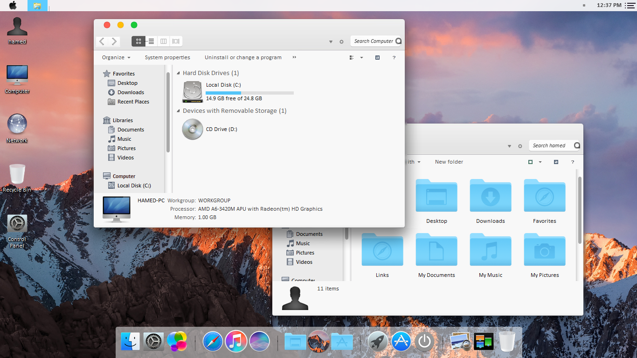Switch Computer window to icon view
Screen dimensions: 637x358
pos(138,41)
